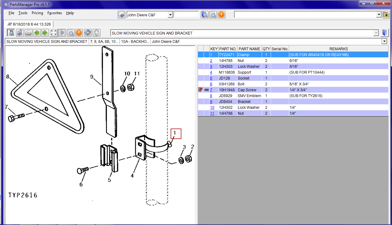Go to next page with right green arrow
The image size is (392, 225).
[x=45, y=33]
